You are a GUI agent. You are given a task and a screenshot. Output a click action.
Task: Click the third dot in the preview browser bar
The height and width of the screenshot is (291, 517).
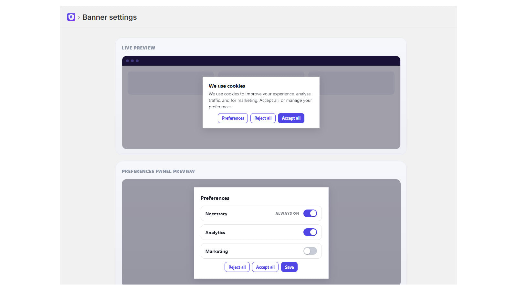[137, 61]
